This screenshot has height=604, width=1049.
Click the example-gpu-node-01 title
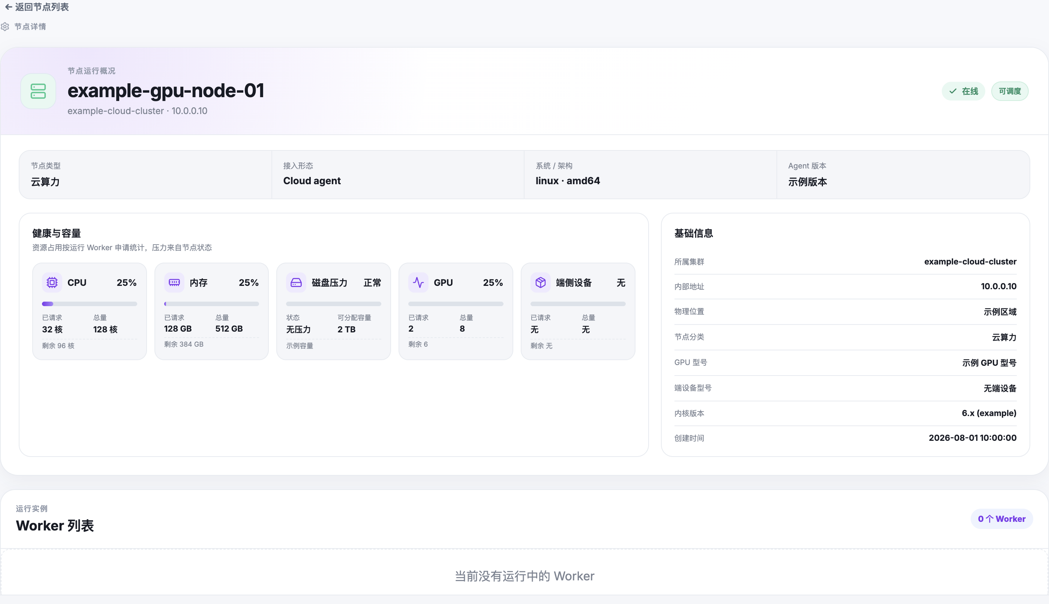pyautogui.click(x=166, y=91)
